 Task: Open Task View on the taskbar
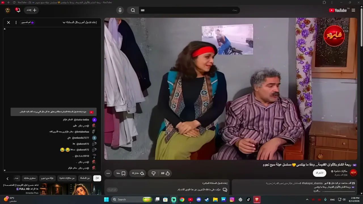pyautogui.click(x=157, y=199)
